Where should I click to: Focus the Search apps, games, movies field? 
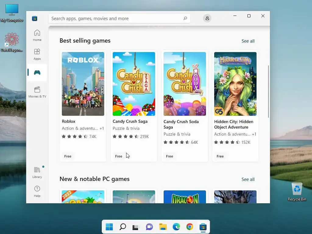tap(119, 18)
